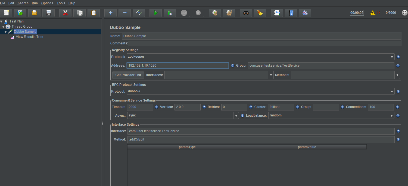Click the Paste clipboard icon
The width and height of the screenshot is (408, 186).
tap(94, 13)
